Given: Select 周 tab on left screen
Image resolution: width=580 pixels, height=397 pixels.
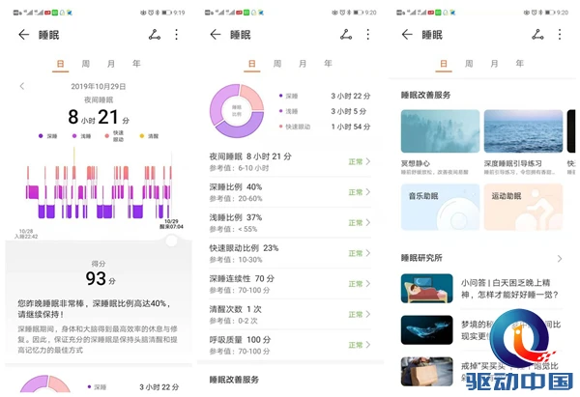Looking at the screenshot, I should tap(86, 64).
